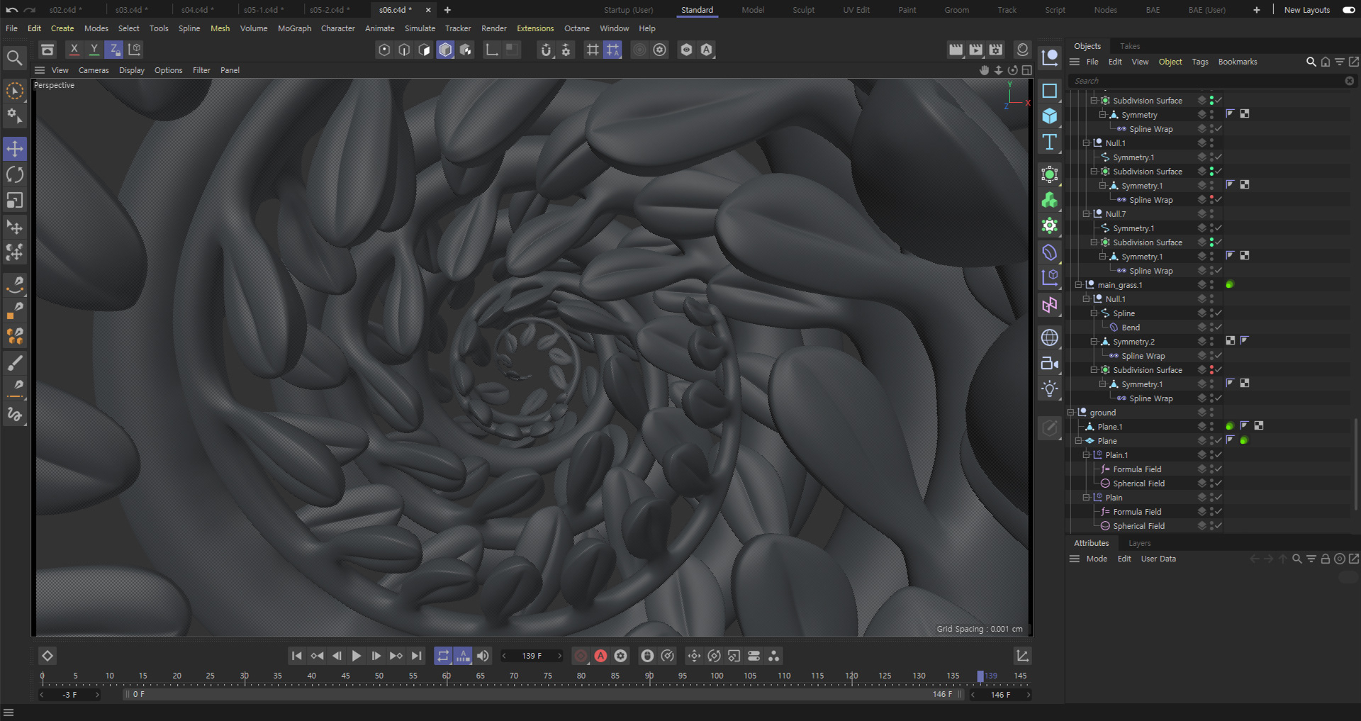The width and height of the screenshot is (1361, 721).
Task: Click timeline playhead marker at frame 139
Action: click(x=980, y=676)
